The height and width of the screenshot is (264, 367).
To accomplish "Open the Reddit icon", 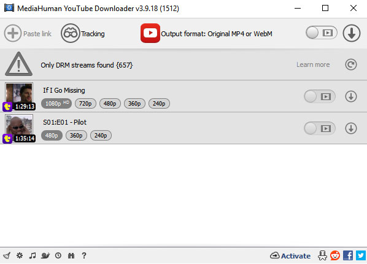I will 335,255.
